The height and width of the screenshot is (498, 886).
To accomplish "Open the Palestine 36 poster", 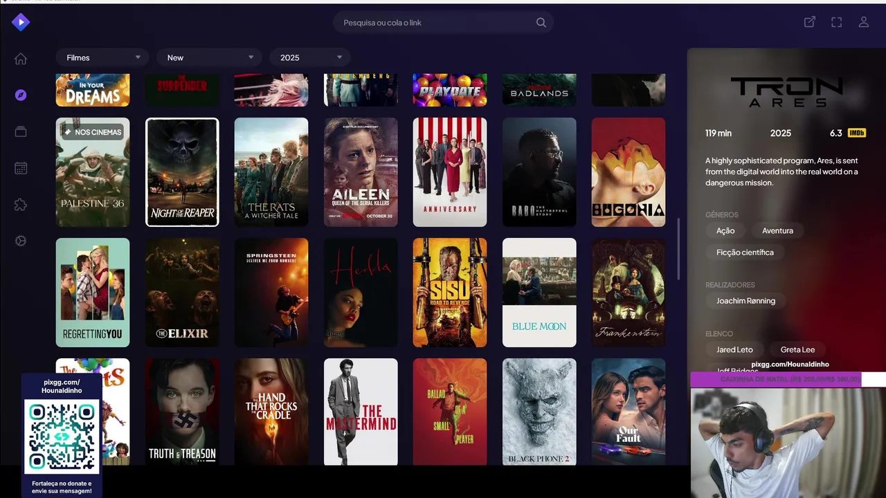I will click(93, 172).
